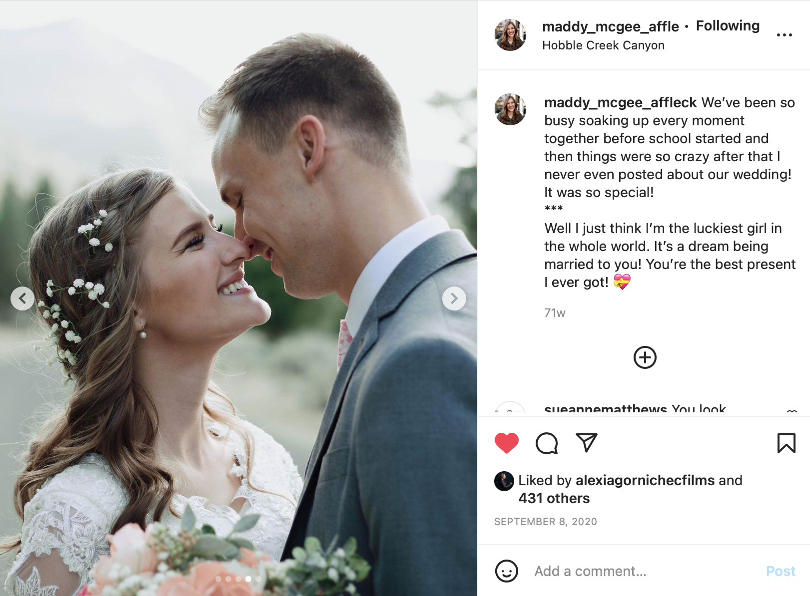The height and width of the screenshot is (596, 810).
Task: Load more comments with plus circle
Action: 645,357
